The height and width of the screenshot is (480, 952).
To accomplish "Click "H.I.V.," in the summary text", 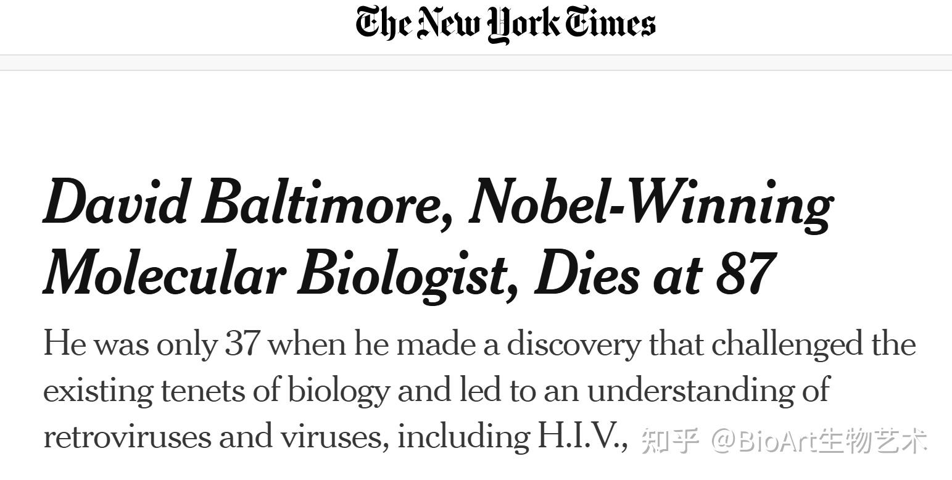I will coord(583,437).
